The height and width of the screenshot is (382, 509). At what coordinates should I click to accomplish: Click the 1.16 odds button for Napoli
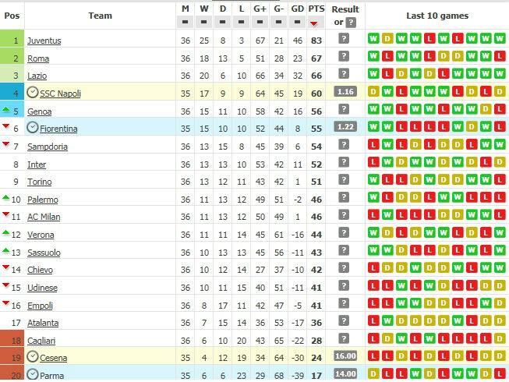pos(344,92)
